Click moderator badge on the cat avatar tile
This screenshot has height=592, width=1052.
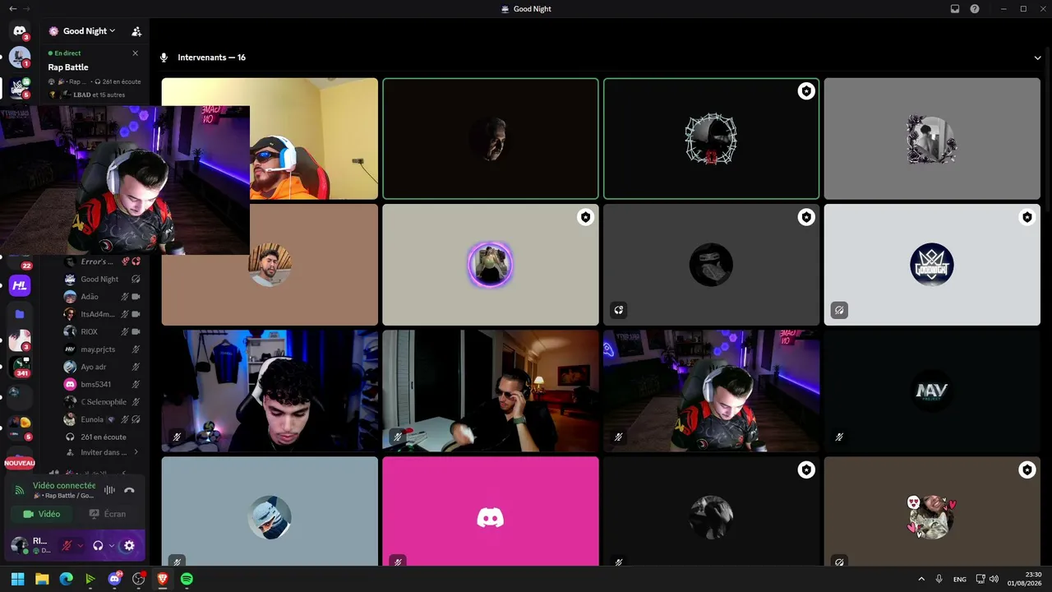click(1027, 469)
